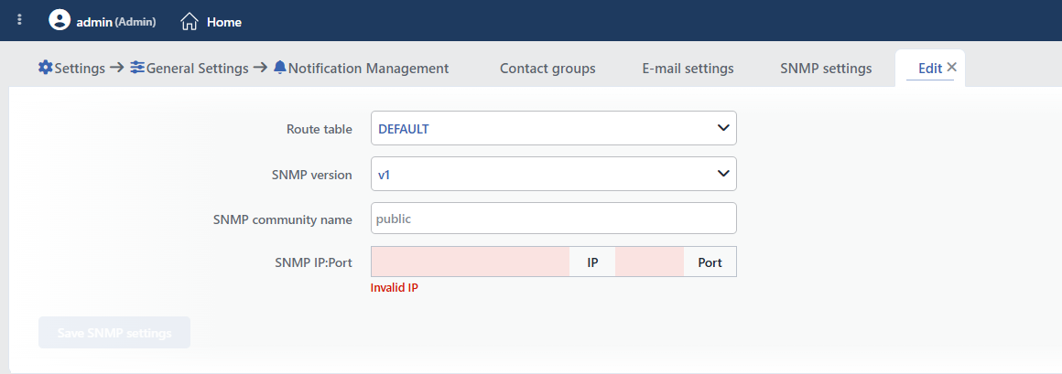The width and height of the screenshot is (1062, 374).
Task: Click the admin user avatar icon
Action: click(x=60, y=20)
